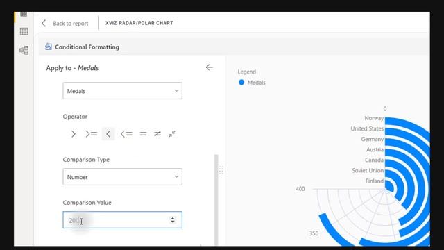Viewport: 444px width, 250px height.
Task: Click the Canada axis label
Action: pos(374,160)
